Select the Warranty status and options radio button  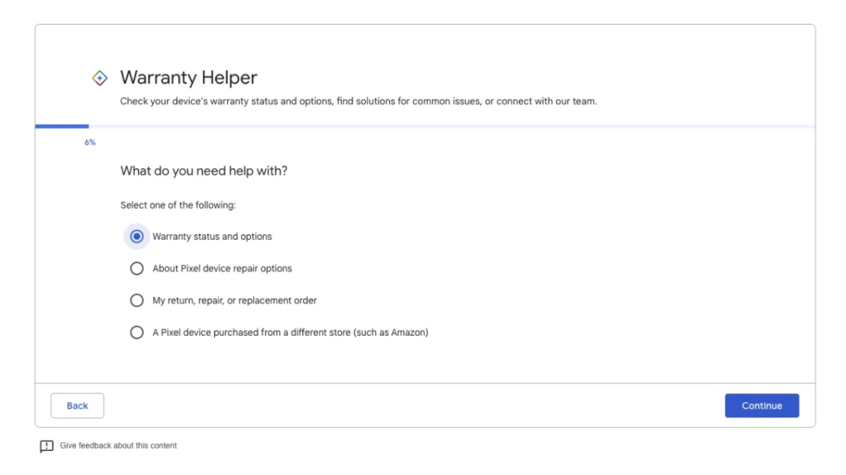click(136, 237)
